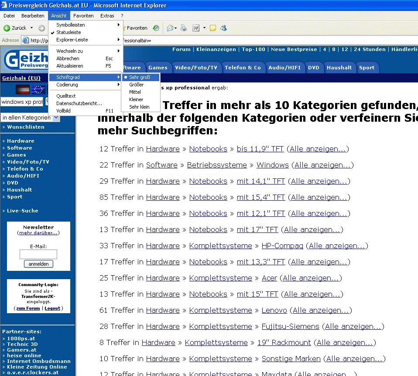
Task: Choose Aktualisieren from the Ansicht menu
Action: [86, 66]
